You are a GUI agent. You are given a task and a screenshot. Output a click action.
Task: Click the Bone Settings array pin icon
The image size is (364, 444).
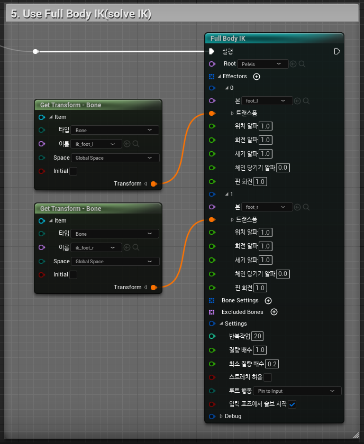point(212,300)
